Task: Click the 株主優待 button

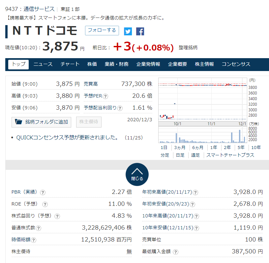Action: pos(89,122)
